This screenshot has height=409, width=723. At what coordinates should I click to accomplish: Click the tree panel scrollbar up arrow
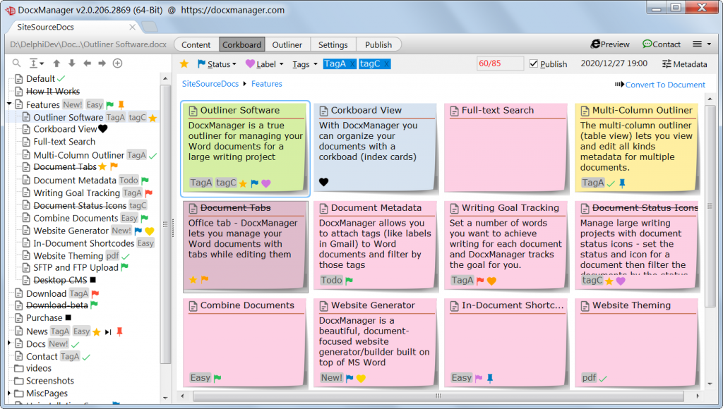coord(165,79)
